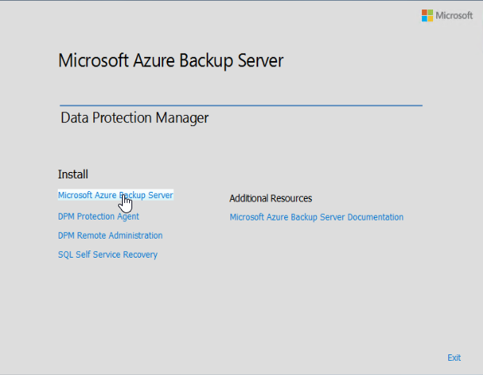483x375 pixels.
Task: Click the horizontal divider line under the title
Action: pos(241,105)
